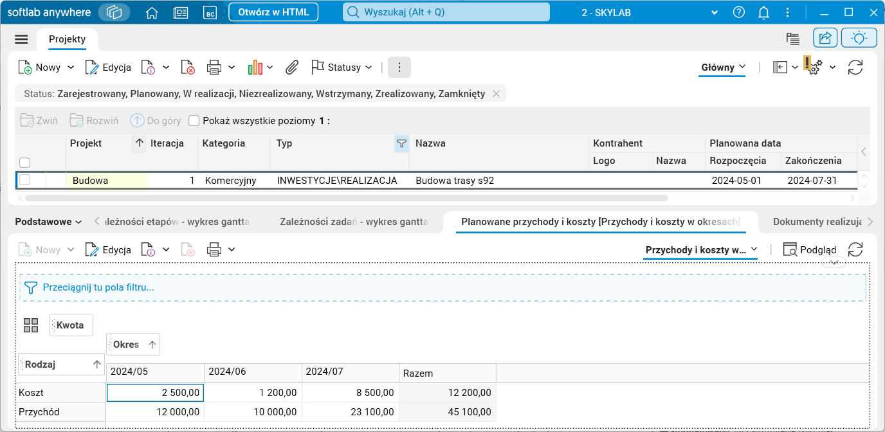
Task: Click the lightbulb hints icon
Action: coord(859,39)
